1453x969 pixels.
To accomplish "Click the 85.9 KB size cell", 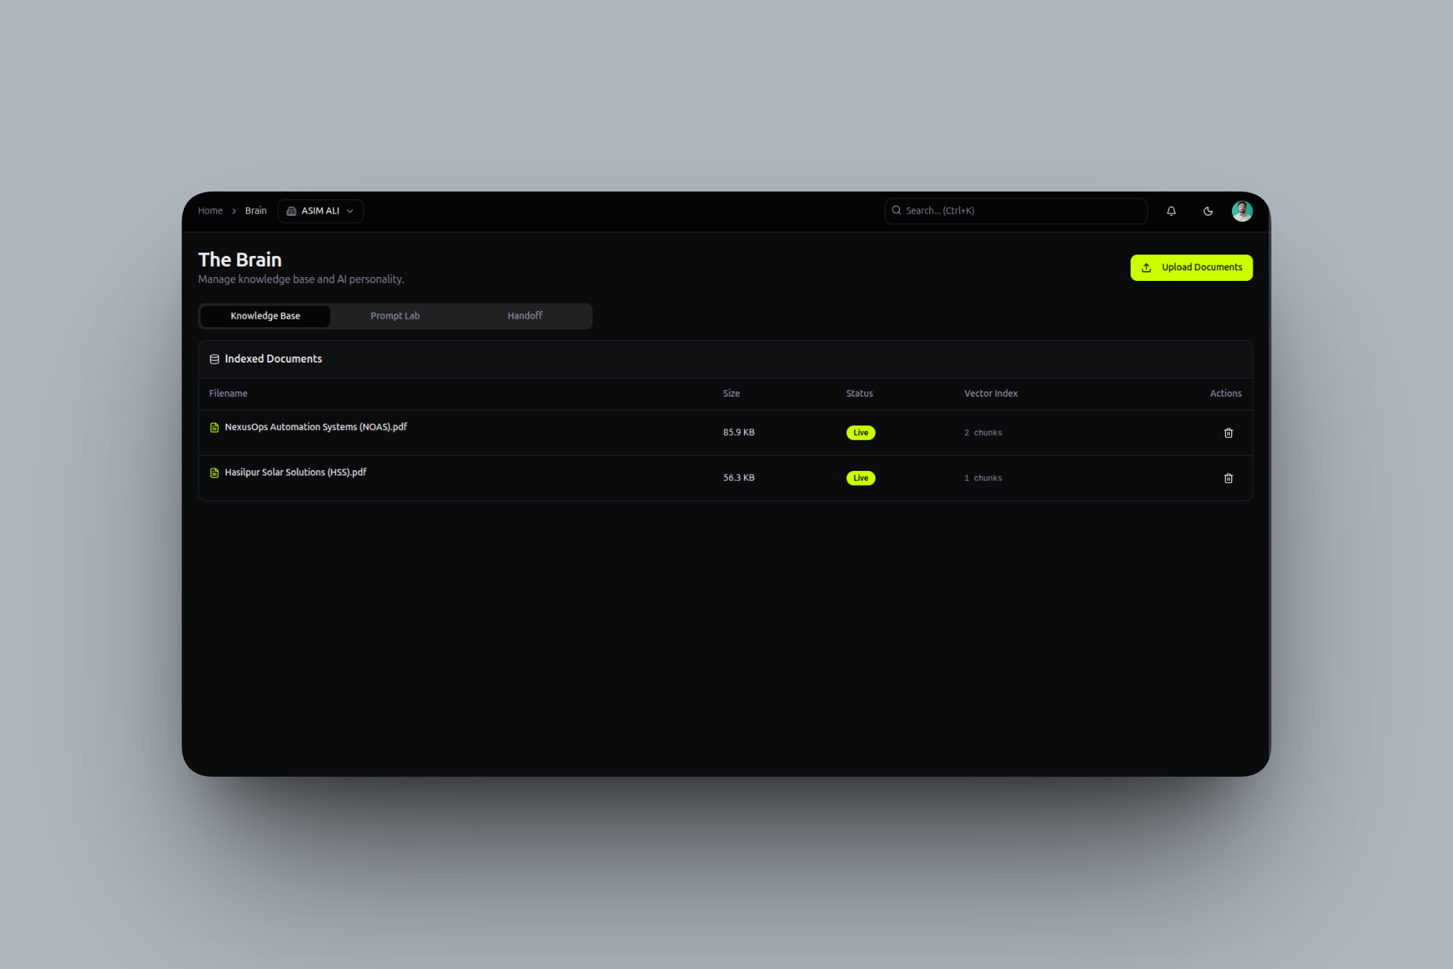I will click(x=739, y=433).
